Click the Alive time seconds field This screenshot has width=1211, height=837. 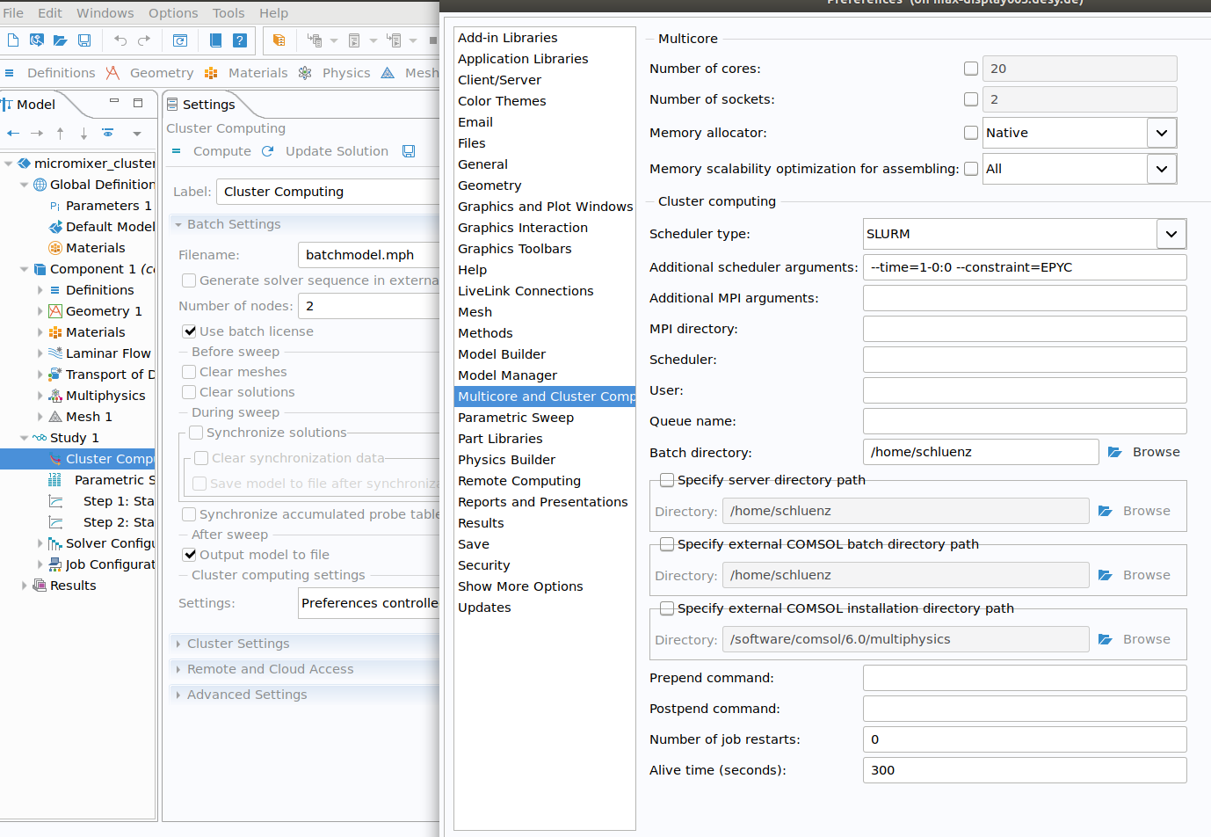point(1025,770)
